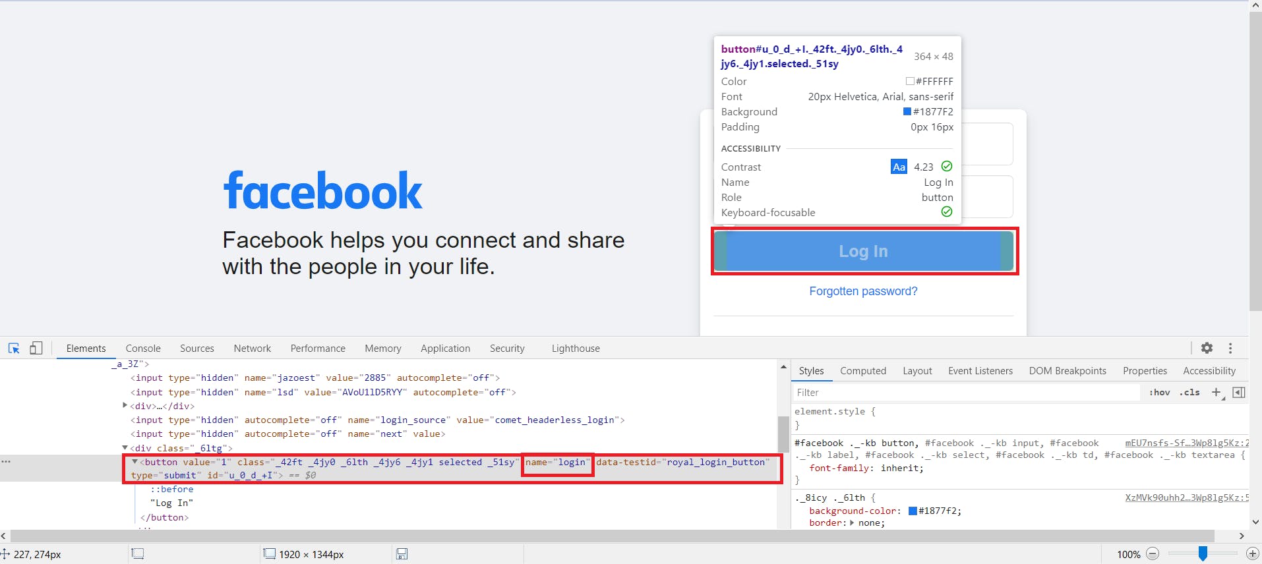This screenshot has height=564, width=1262.
Task: Click the Forgotten password? link
Action: [863, 291]
